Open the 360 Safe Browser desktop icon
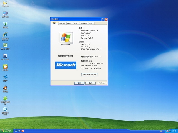This screenshot has height=133, width=178. [x=5, y=99]
